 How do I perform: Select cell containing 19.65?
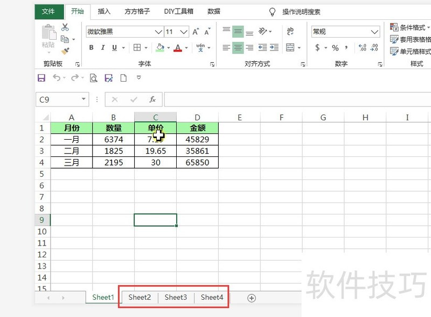(x=156, y=151)
